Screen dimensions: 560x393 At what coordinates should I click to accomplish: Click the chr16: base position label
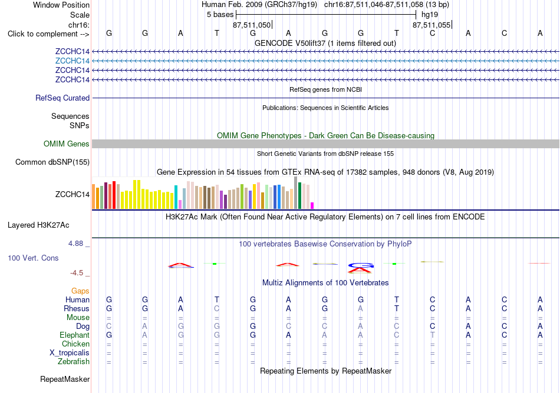coord(79,25)
